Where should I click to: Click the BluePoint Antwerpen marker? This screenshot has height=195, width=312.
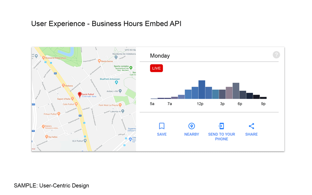click(x=116, y=82)
